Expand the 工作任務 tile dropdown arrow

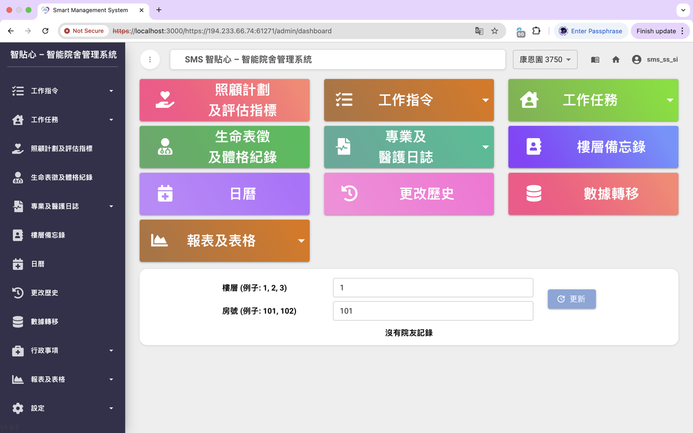(670, 100)
